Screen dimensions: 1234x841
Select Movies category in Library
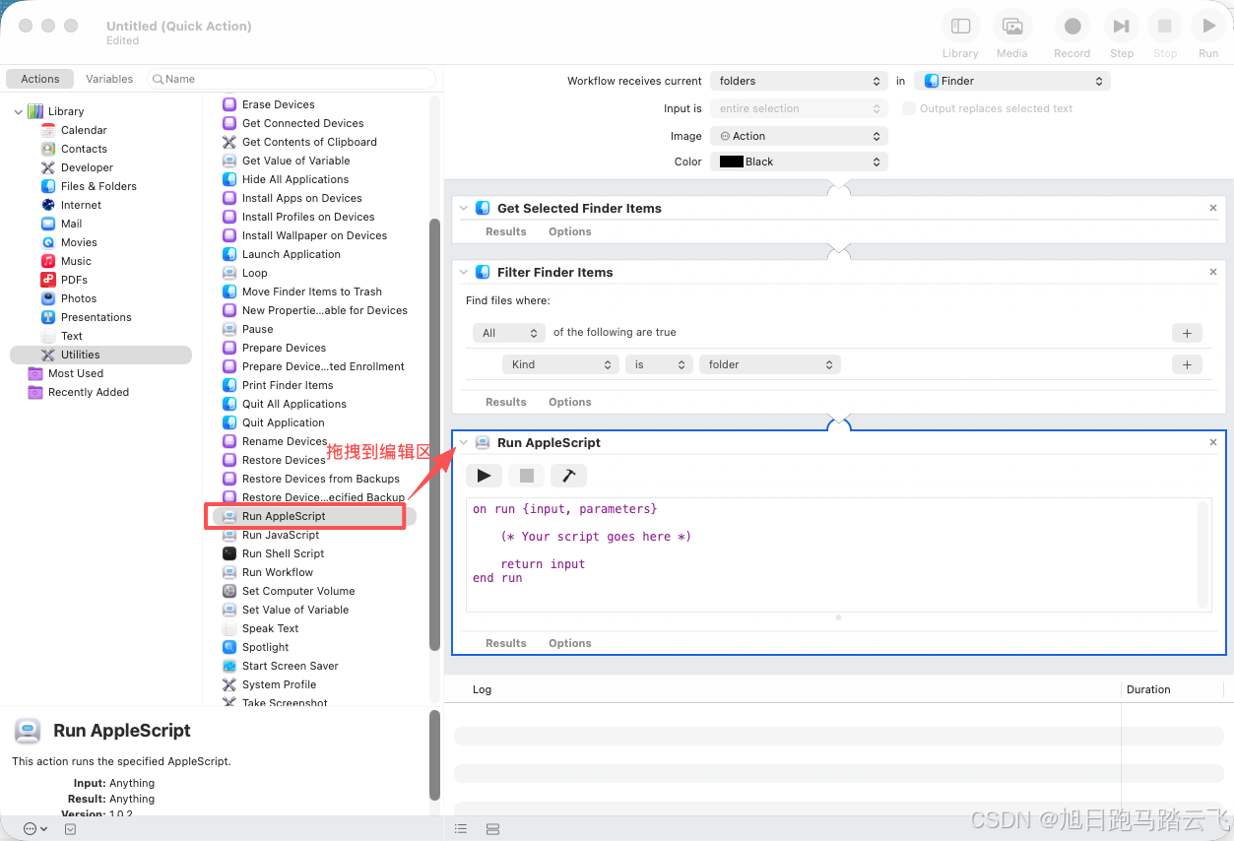point(79,242)
